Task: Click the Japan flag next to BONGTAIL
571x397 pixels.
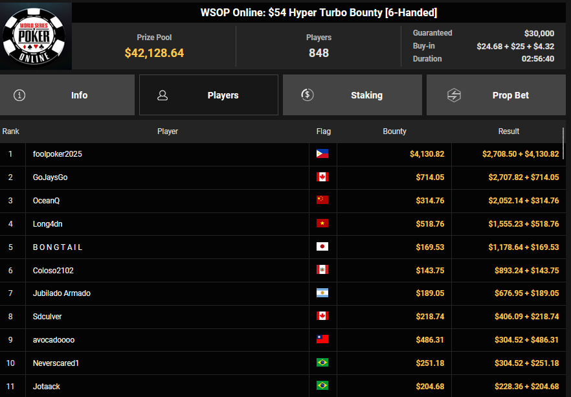Action: point(322,247)
